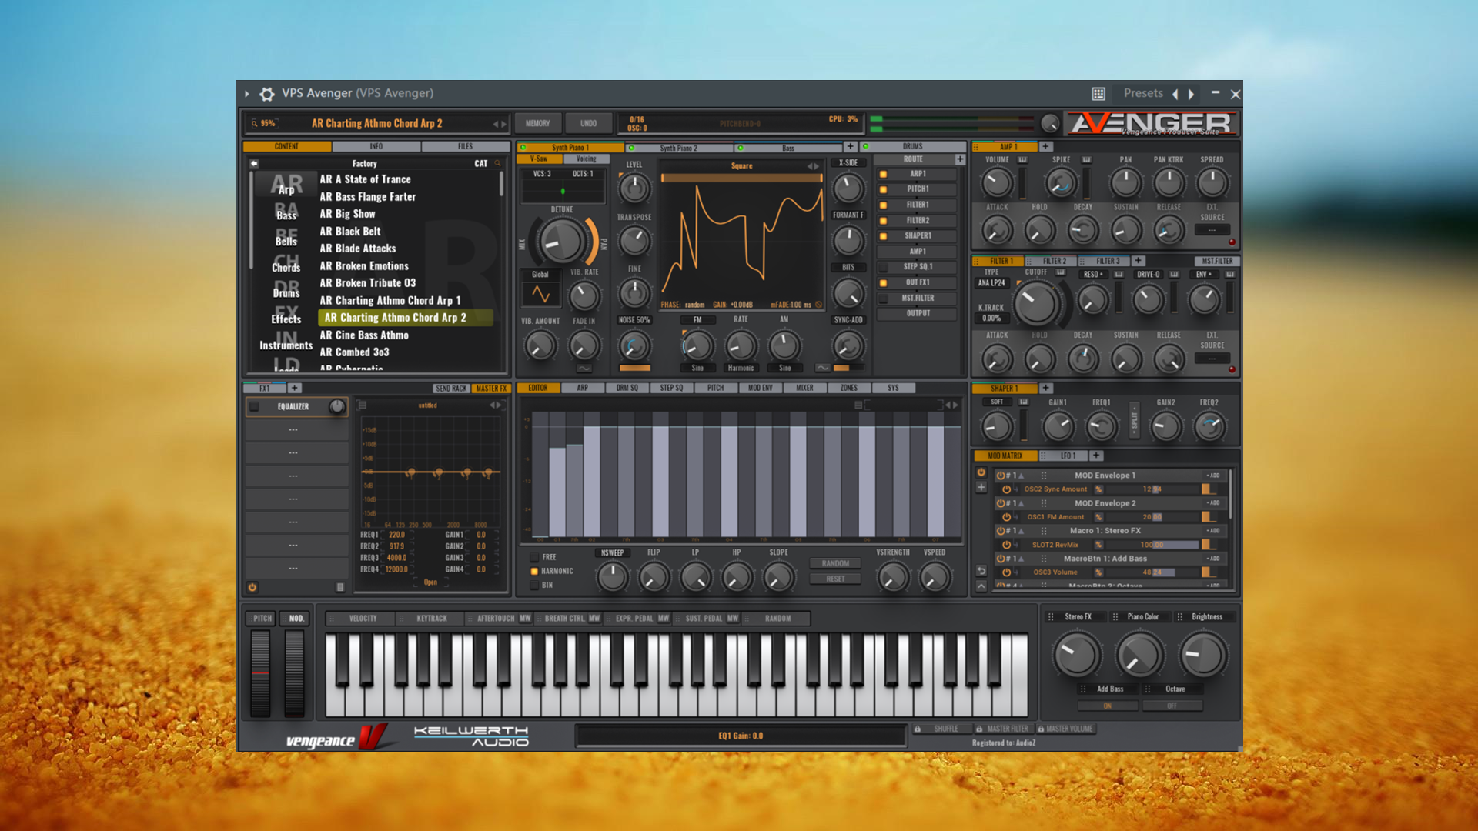Open the ARP editor tab
Viewport: 1478px width, 831px height.
[583, 388]
